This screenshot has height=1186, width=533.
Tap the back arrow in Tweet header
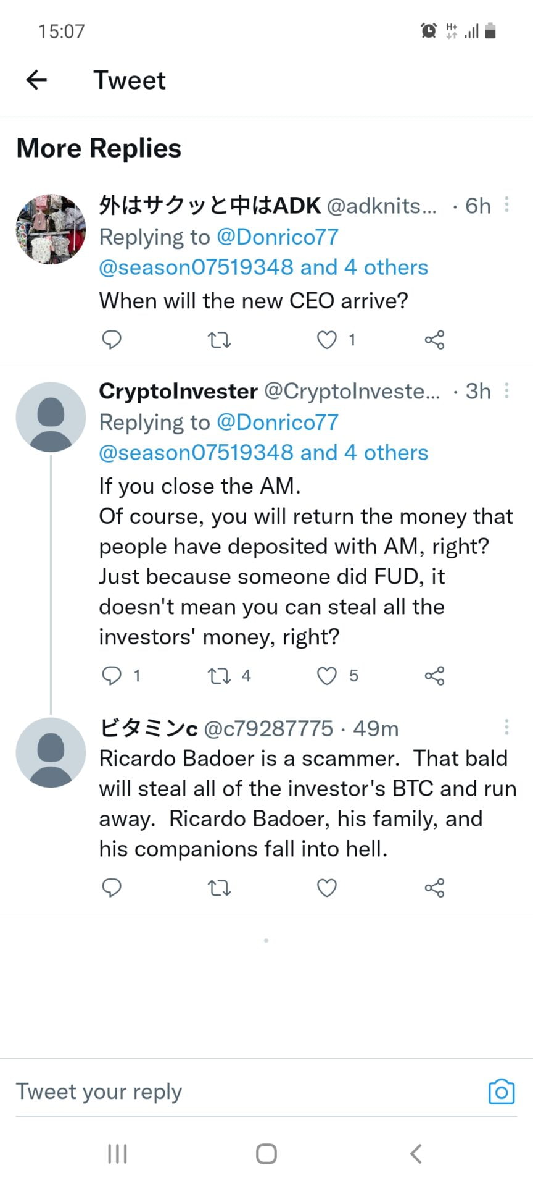(x=37, y=80)
